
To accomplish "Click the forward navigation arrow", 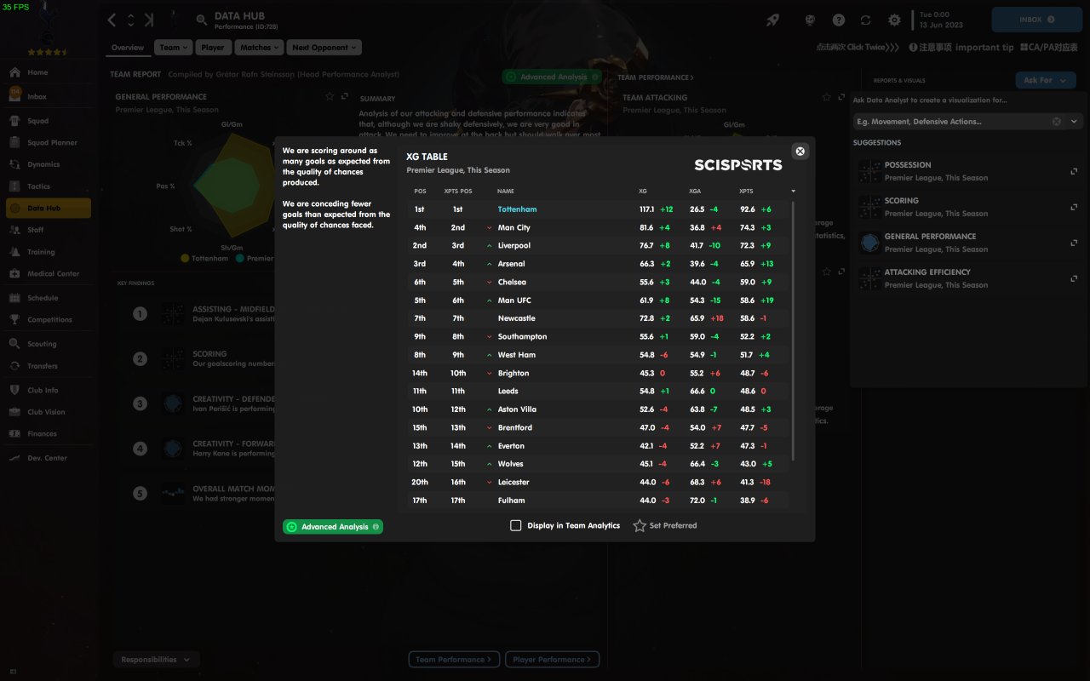I will tap(150, 20).
